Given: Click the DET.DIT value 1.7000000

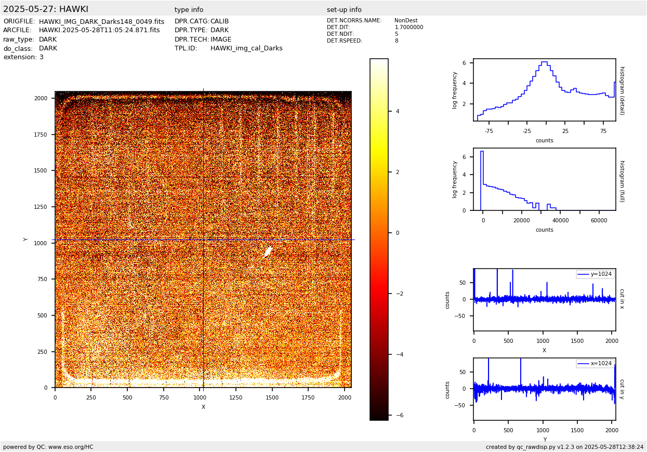Looking at the screenshot, I should point(408,28).
